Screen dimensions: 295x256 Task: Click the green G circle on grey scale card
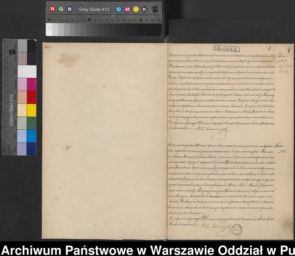point(61,9)
